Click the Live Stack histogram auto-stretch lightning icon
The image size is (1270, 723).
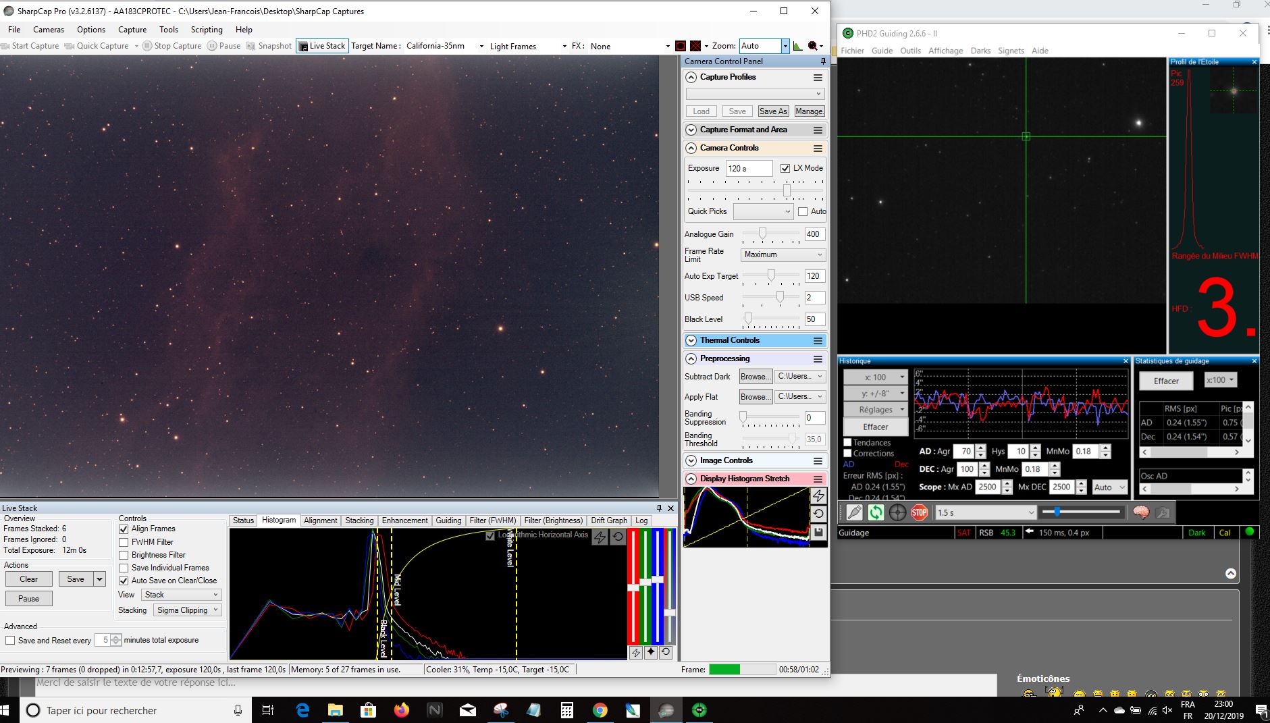[x=600, y=537]
